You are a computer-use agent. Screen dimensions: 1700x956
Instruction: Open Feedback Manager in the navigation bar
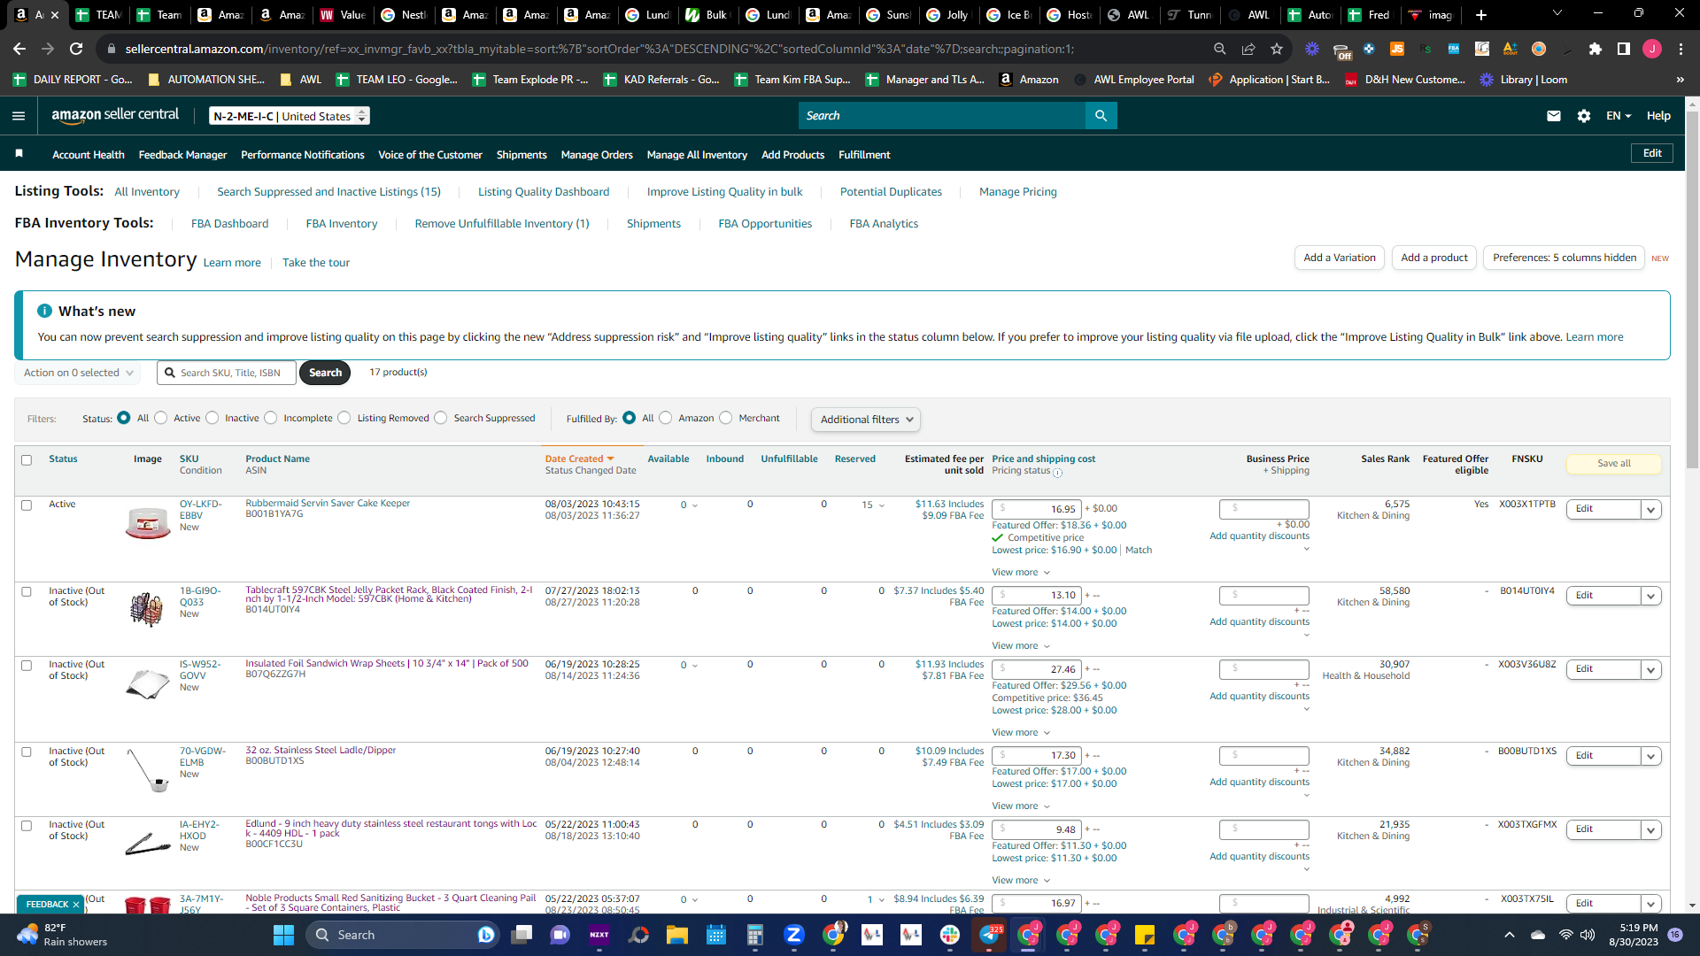click(182, 155)
